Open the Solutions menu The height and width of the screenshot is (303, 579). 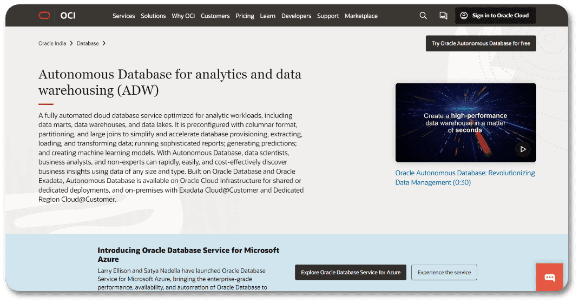click(153, 16)
